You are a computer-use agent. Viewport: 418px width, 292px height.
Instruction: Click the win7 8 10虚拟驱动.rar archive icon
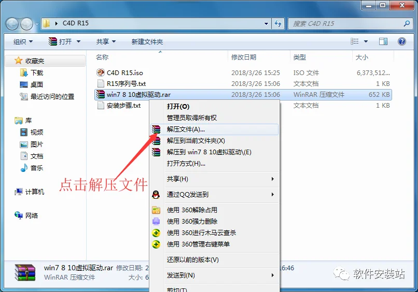[101, 95]
